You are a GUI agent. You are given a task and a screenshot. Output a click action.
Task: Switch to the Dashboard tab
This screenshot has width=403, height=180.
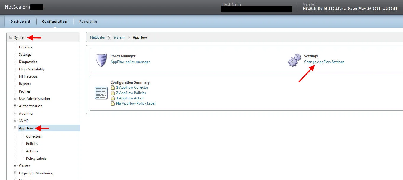click(x=20, y=22)
